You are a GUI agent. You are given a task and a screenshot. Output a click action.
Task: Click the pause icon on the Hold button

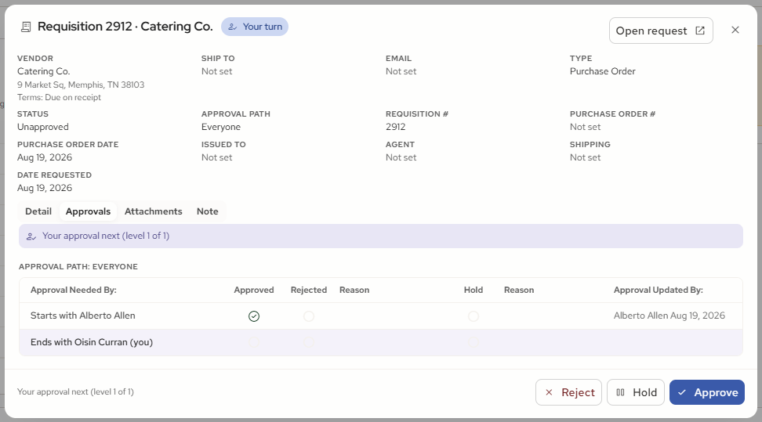[621, 392]
